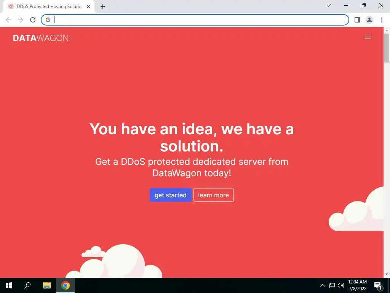Open File Explorer from taskbar
390x293 pixels.
coord(46,285)
